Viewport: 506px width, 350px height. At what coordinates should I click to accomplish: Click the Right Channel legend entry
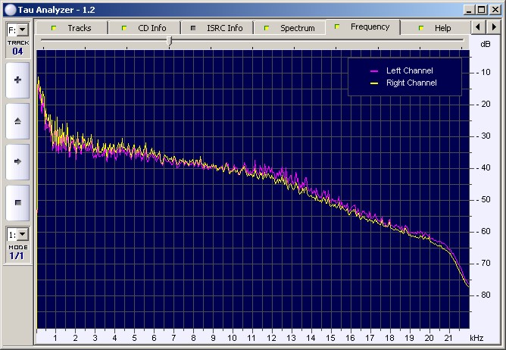[x=411, y=83]
